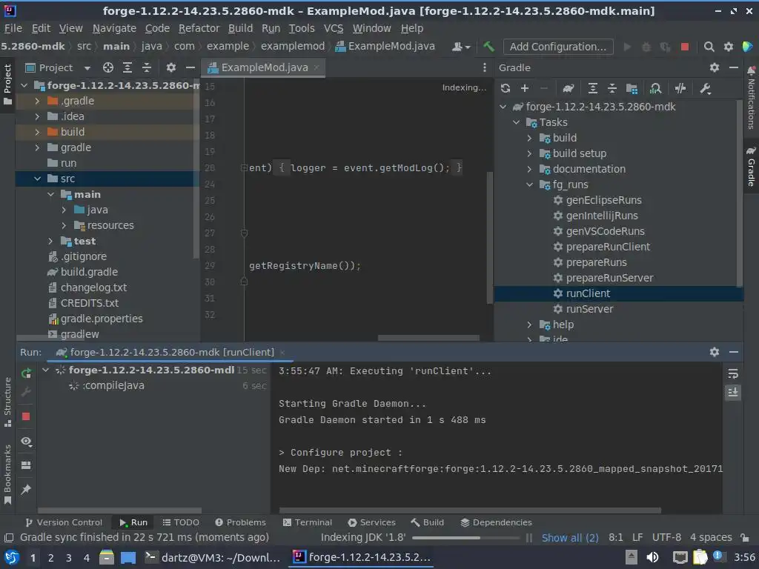Click Show all (2) background tasks link
The width and height of the screenshot is (759, 569).
(x=570, y=538)
